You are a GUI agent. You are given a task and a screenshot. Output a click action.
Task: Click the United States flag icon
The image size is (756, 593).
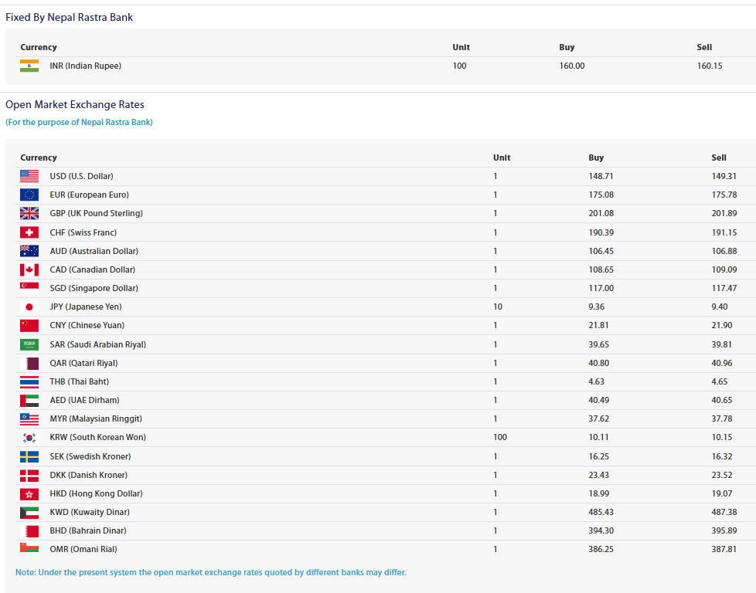click(29, 176)
